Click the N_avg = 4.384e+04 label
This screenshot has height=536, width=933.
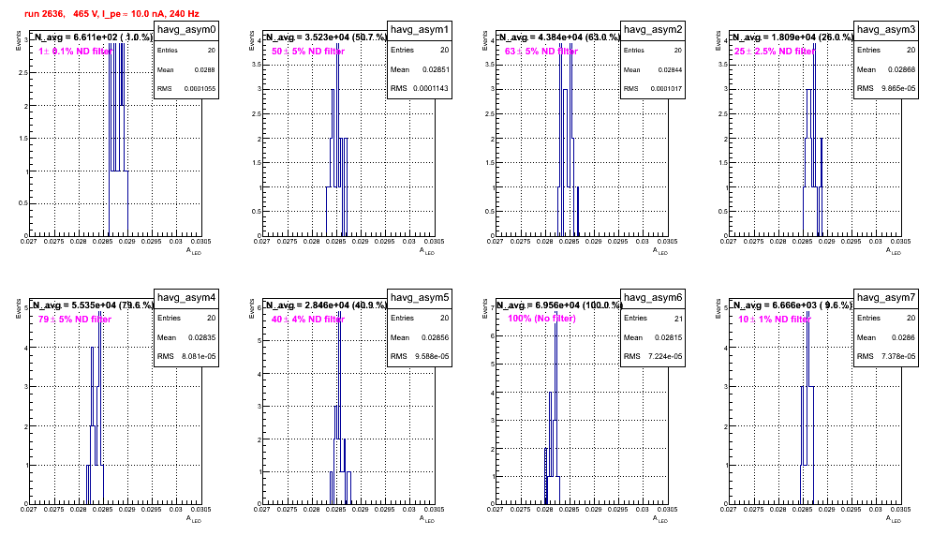pos(559,37)
